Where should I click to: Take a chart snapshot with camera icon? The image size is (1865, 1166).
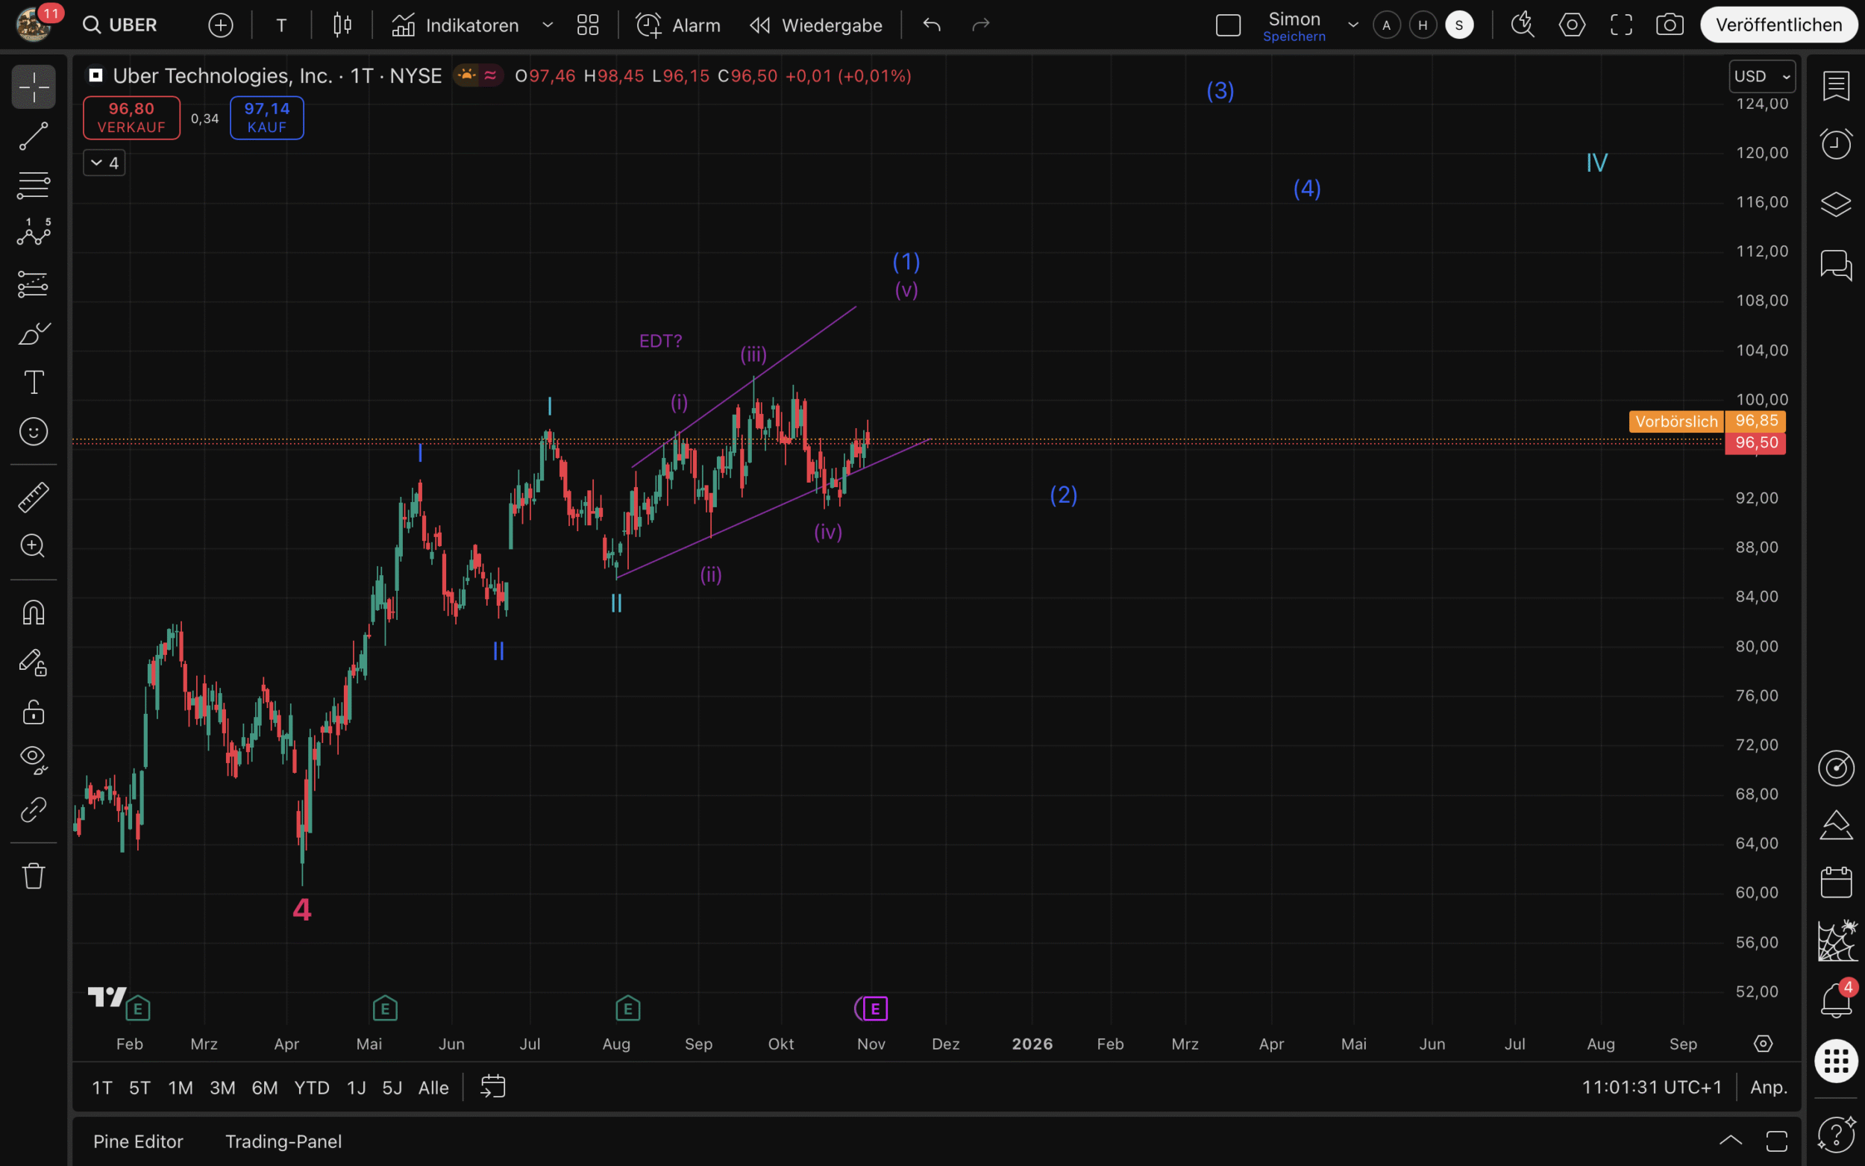click(1669, 25)
